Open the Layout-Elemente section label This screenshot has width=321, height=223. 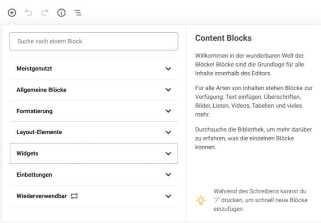[x=39, y=132]
